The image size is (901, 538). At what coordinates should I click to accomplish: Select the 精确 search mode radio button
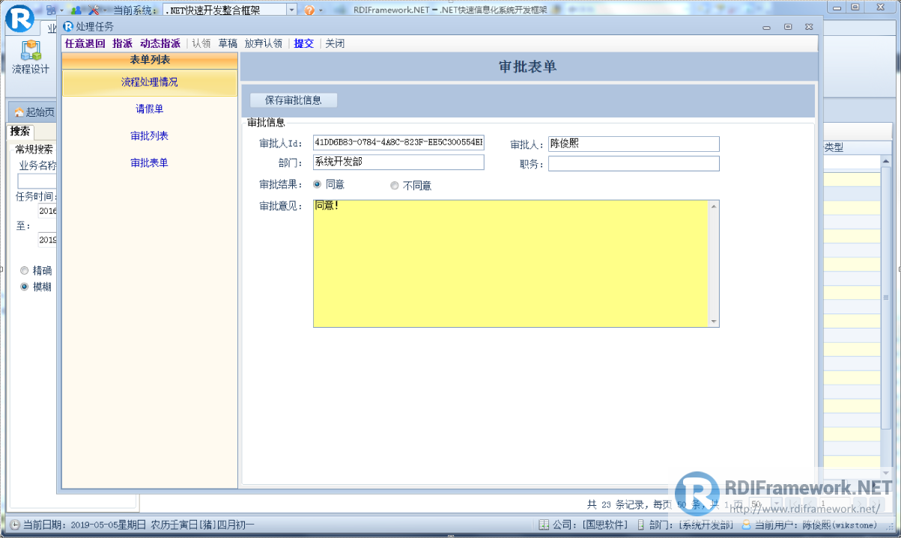(x=24, y=270)
